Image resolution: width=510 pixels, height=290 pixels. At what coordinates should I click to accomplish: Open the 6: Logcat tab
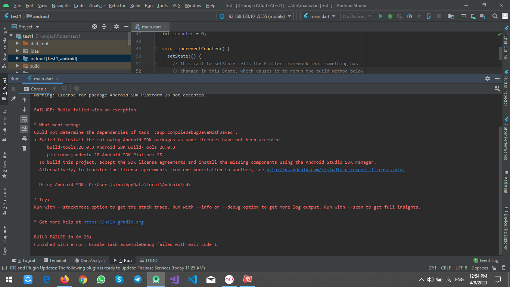(24, 260)
